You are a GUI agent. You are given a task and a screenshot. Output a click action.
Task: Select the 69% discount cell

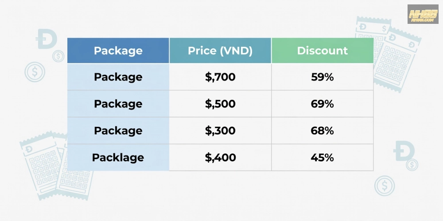coord(323,104)
